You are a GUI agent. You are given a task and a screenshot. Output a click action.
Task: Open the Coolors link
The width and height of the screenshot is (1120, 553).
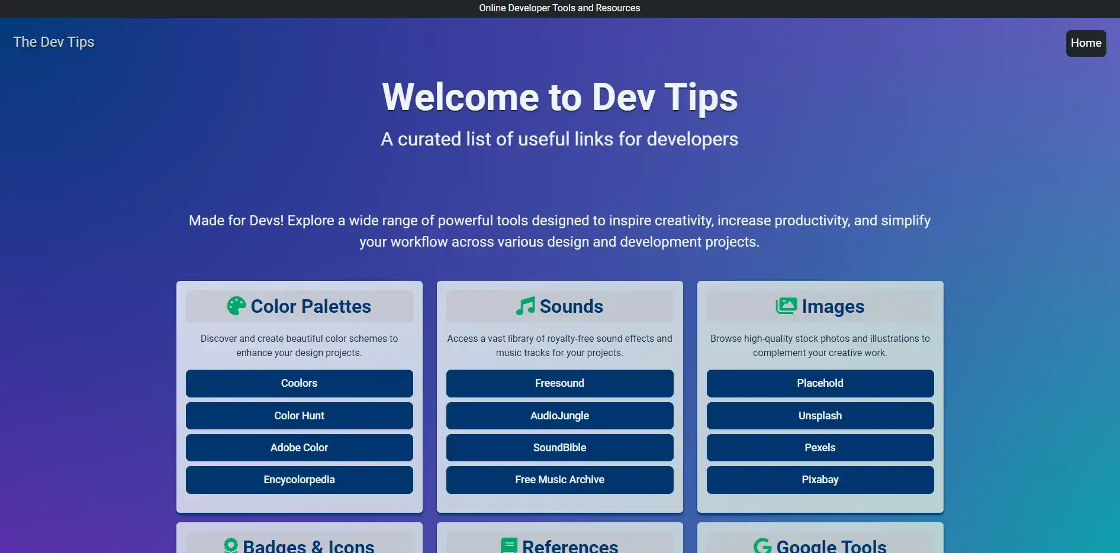point(300,383)
